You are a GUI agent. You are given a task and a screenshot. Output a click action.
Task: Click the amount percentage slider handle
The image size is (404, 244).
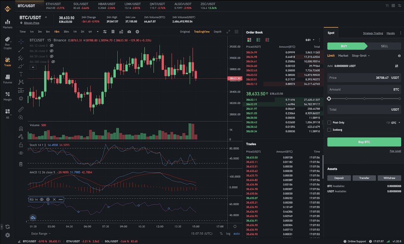[329, 98]
